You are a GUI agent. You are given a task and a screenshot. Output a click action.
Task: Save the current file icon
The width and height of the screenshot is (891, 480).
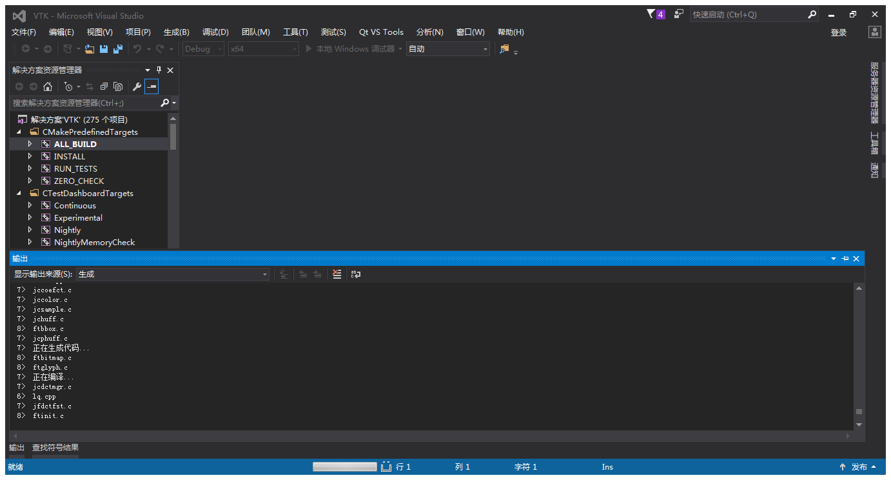pos(103,48)
